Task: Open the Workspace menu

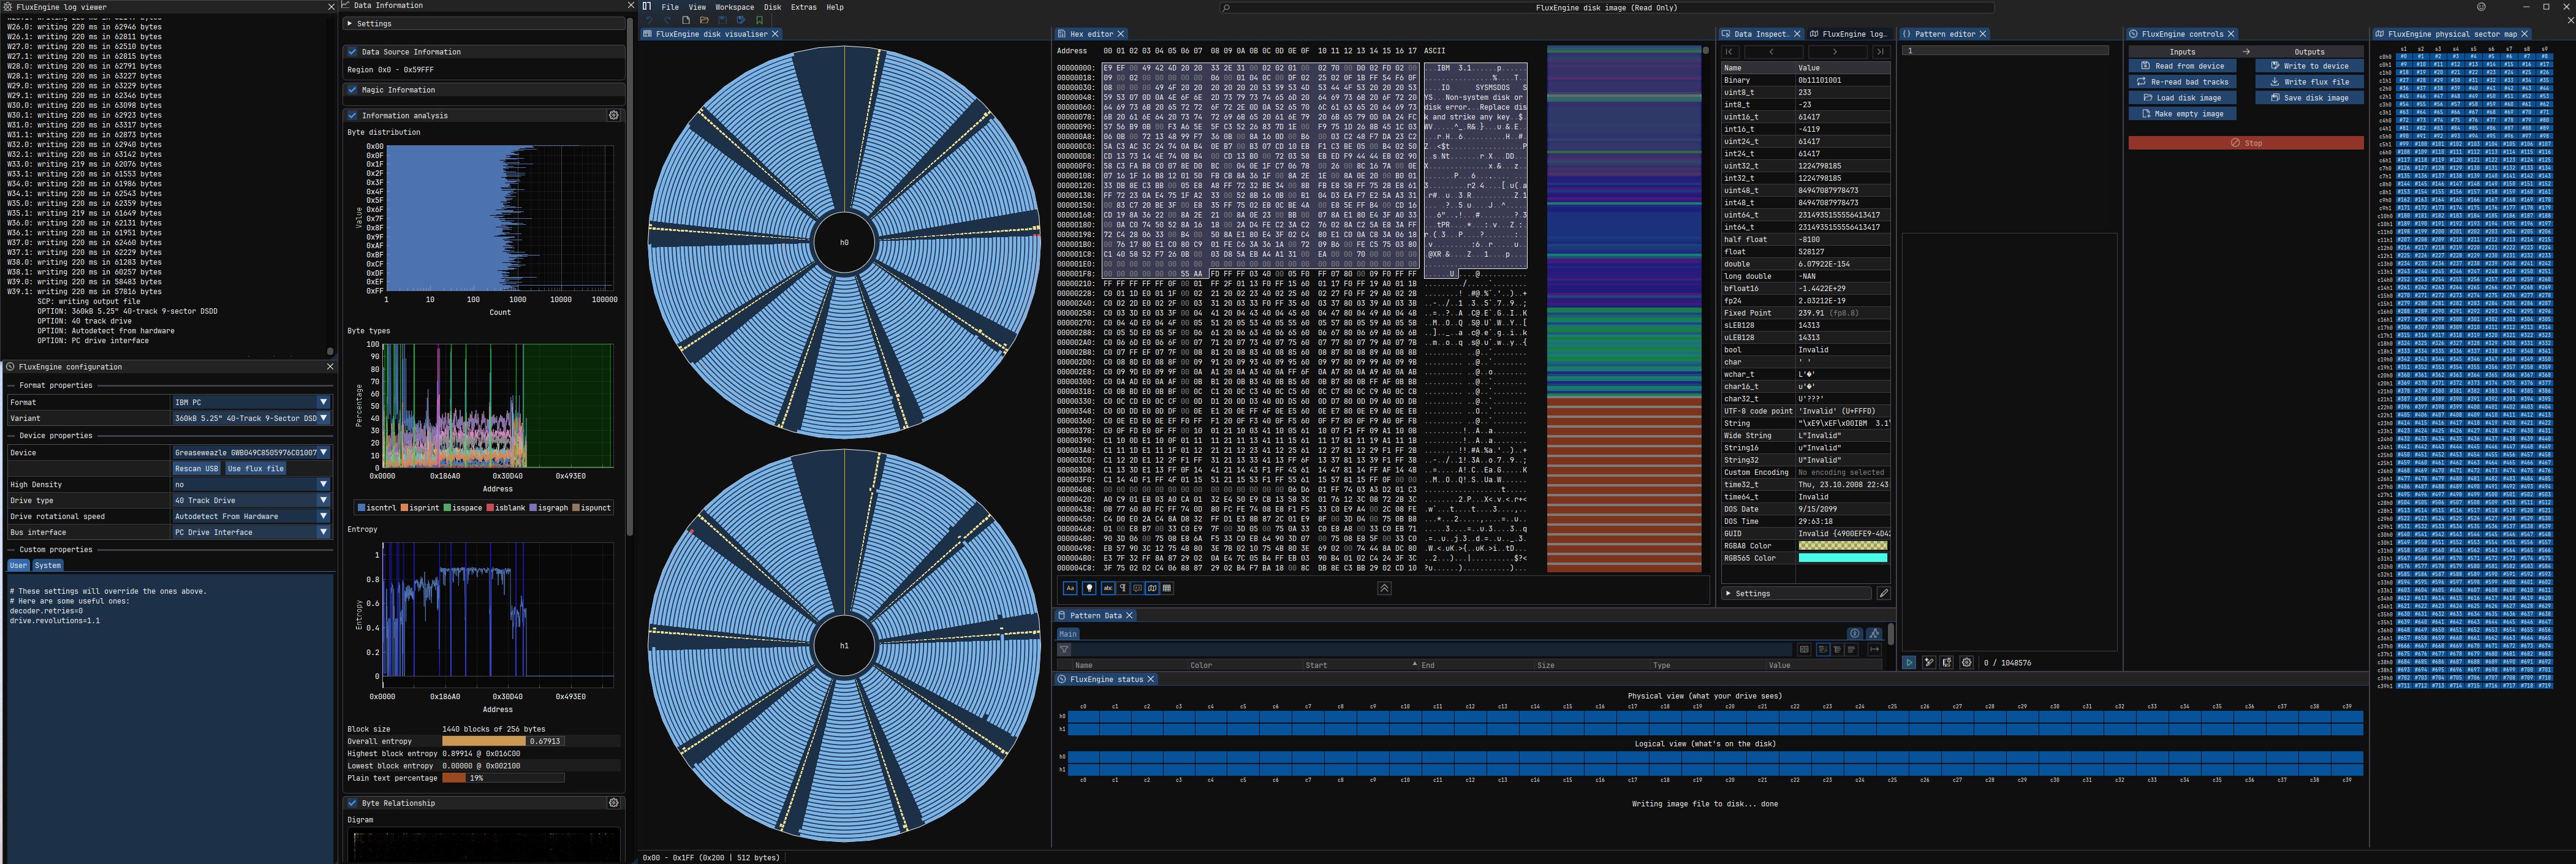Action: (734, 7)
